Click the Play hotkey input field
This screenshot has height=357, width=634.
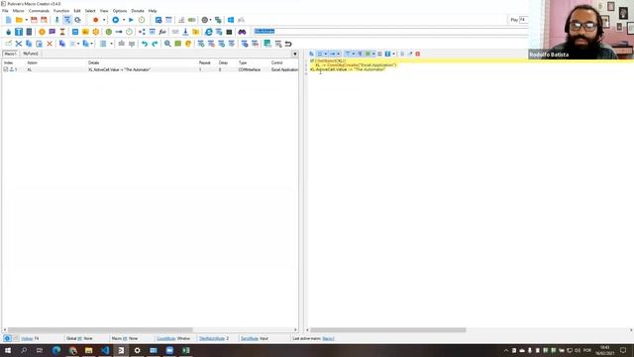[x=523, y=20]
